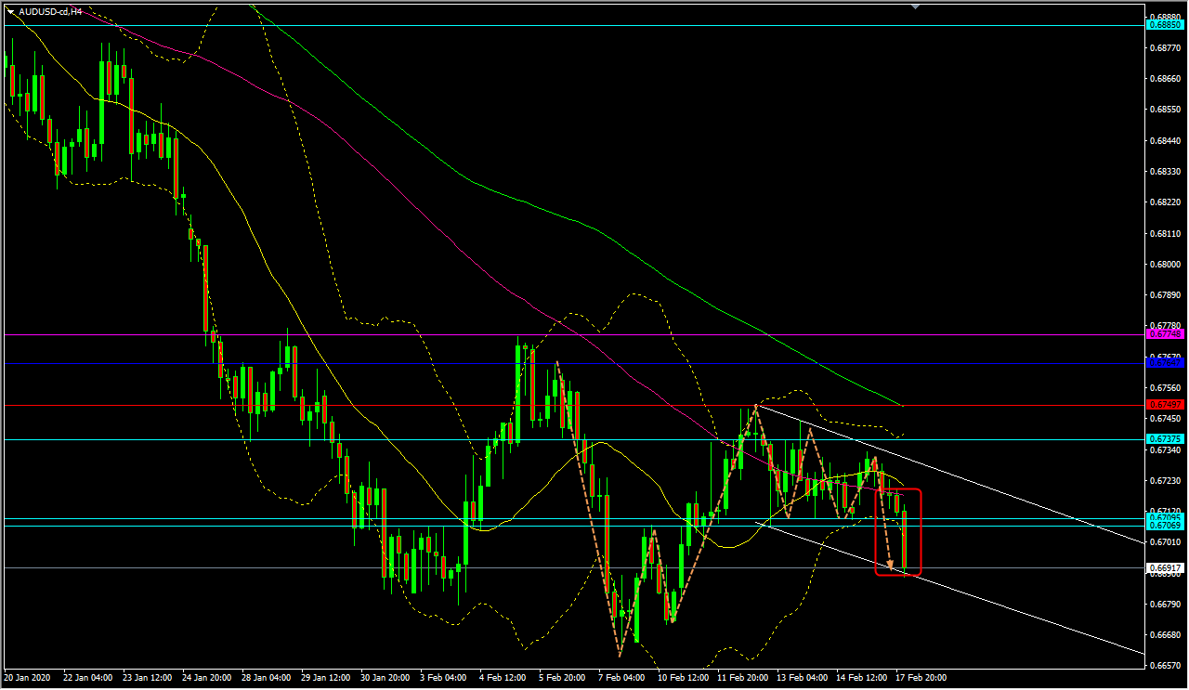1189x690 pixels.
Task: Click the 20 Jan 2020 time label
Action: point(28,678)
